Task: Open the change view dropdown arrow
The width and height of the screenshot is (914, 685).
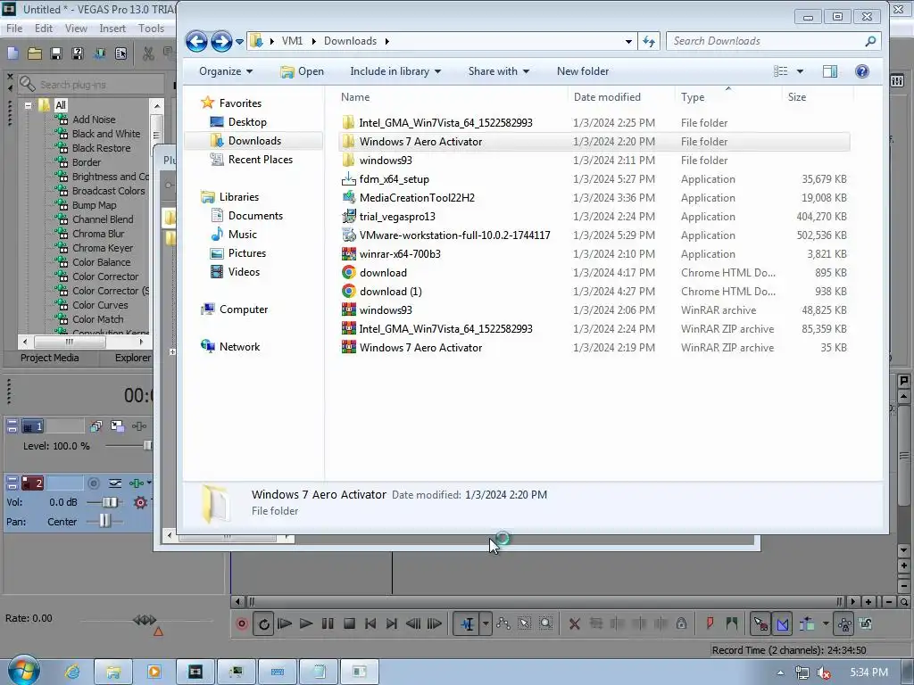Action: (800, 71)
